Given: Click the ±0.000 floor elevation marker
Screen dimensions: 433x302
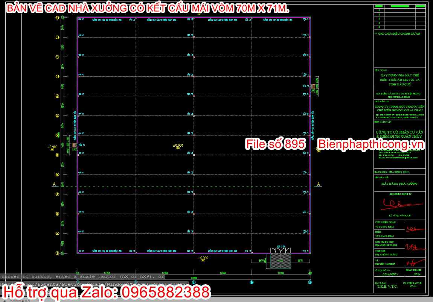Looking at the screenshot, I should click(178, 146).
